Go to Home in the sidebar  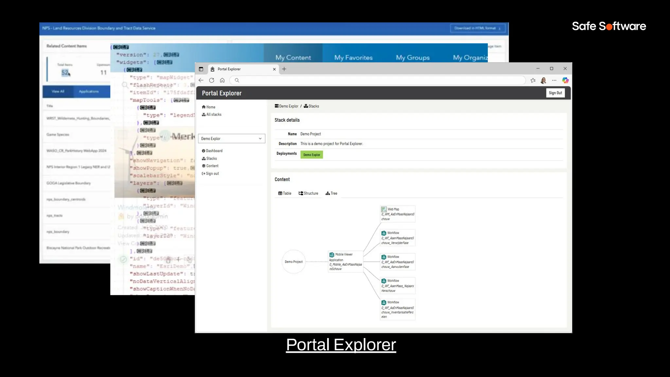pyautogui.click(x=208, y=107)
